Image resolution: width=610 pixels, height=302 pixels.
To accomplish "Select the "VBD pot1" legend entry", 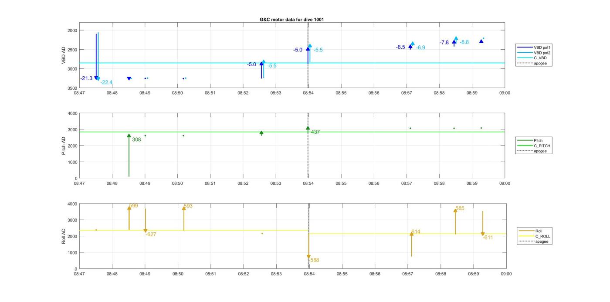I will click(x=533, y=47).
